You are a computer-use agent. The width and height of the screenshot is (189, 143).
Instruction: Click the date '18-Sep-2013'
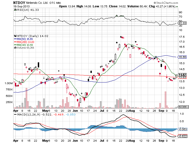(21, 6)
